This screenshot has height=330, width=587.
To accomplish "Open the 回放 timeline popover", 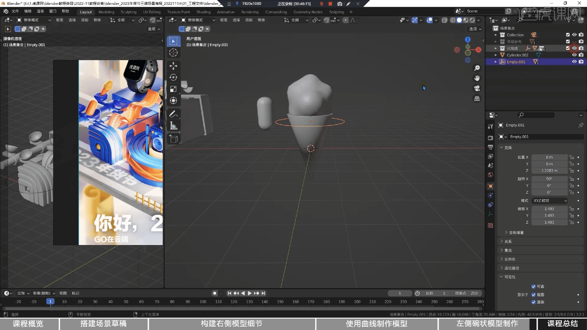I will pos(23,293).
